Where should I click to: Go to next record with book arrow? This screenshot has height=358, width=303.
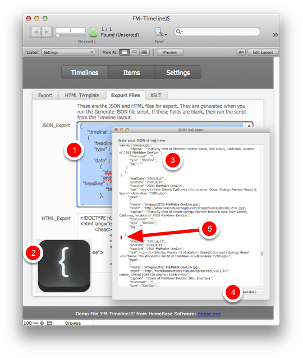coord(47,32)
